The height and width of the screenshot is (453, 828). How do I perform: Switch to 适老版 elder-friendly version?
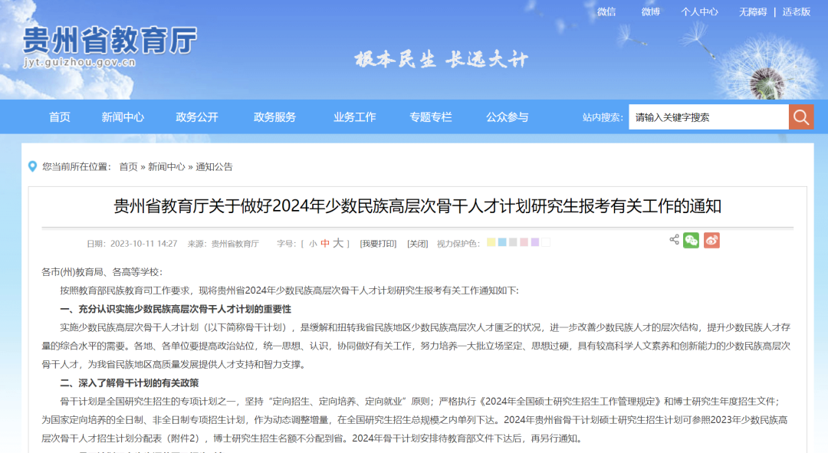796,11
